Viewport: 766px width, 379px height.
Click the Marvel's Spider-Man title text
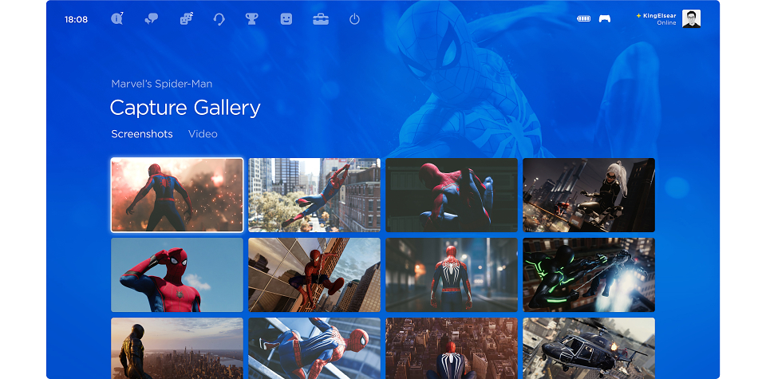coord(162,84)
